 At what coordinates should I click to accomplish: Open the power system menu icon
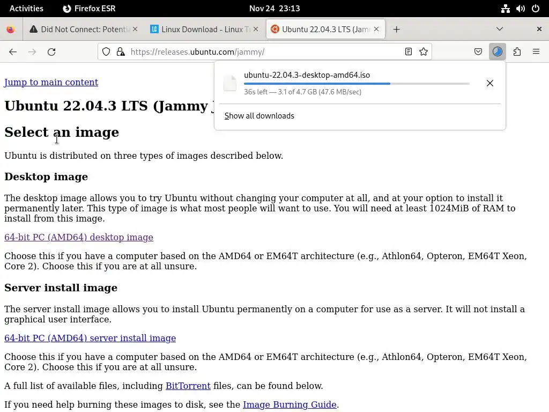tap(536, 9)
